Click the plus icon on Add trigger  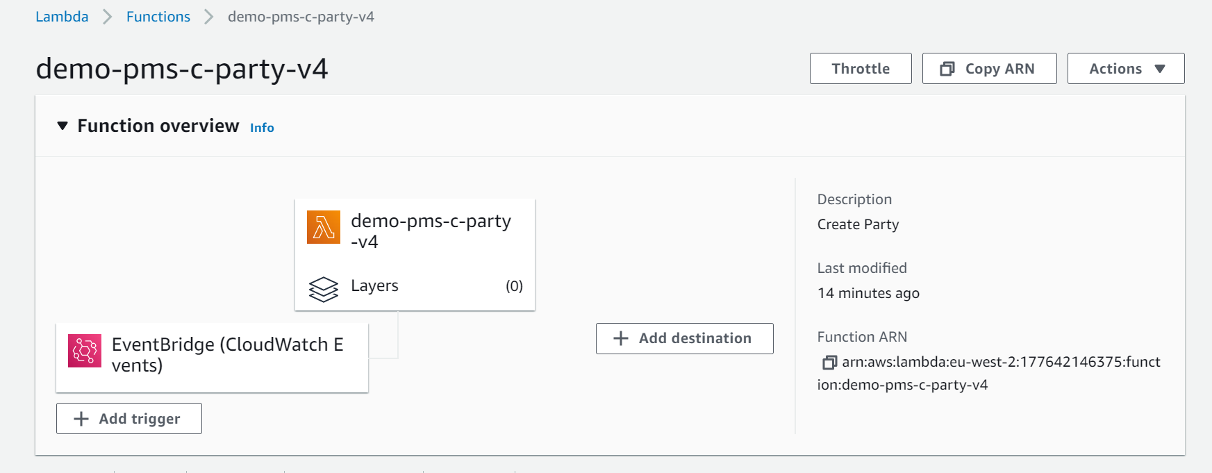81,419
